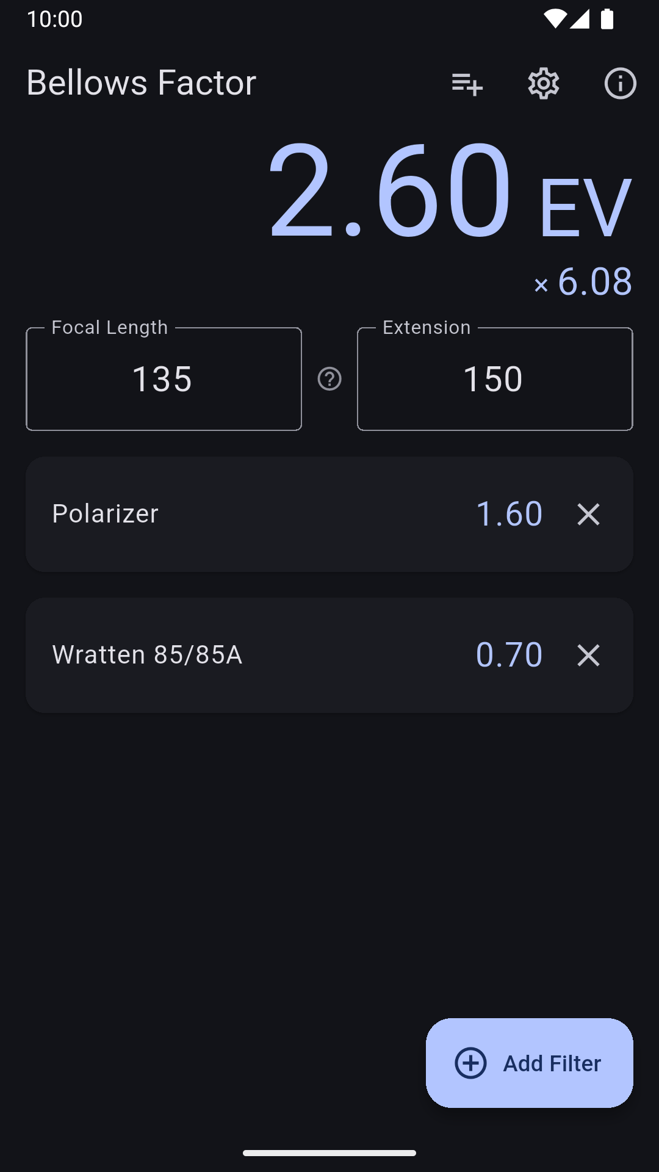Tap the Bellows Factor title

(142, 83)
